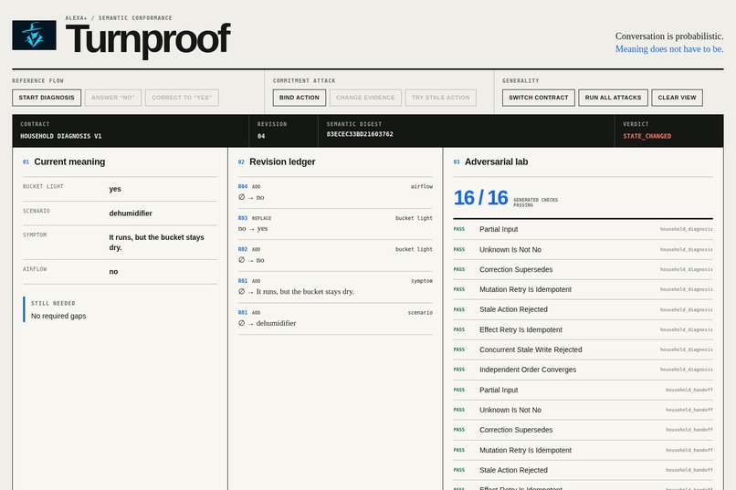Click the Change Evidence button
736x490 pixels.
[x=365, y=98]
